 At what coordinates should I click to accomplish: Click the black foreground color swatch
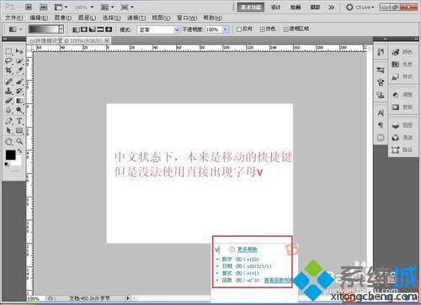(x=10, y=155)
